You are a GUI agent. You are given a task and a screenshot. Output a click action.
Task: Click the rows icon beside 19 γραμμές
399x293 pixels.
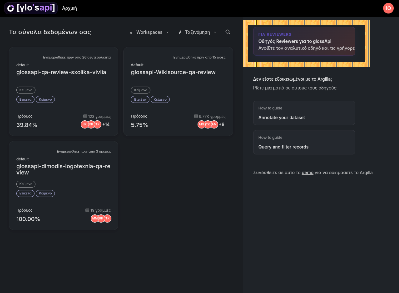tap(87, 210)
